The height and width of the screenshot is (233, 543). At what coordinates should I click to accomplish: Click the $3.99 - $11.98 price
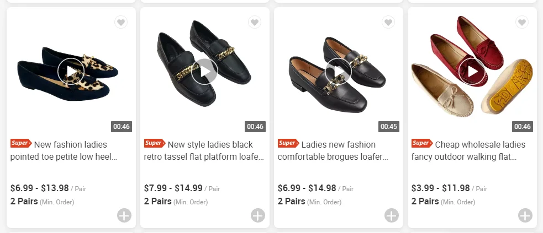pyautogui.click(x=440, y=188)
